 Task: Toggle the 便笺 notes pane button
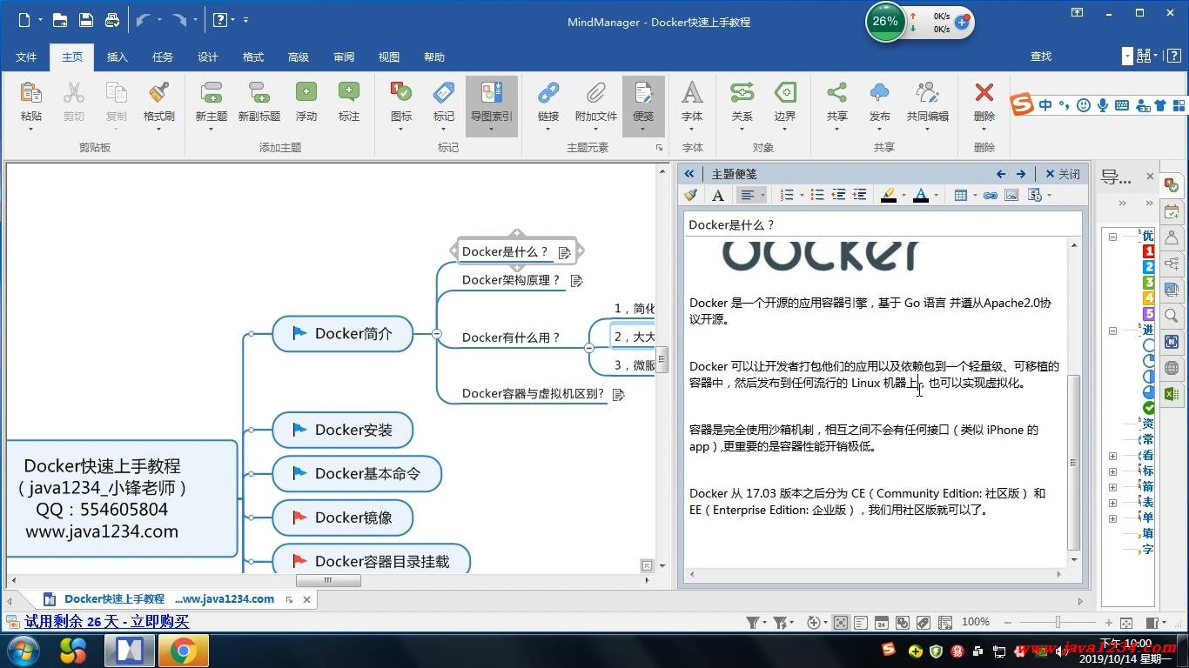point(643,106)
